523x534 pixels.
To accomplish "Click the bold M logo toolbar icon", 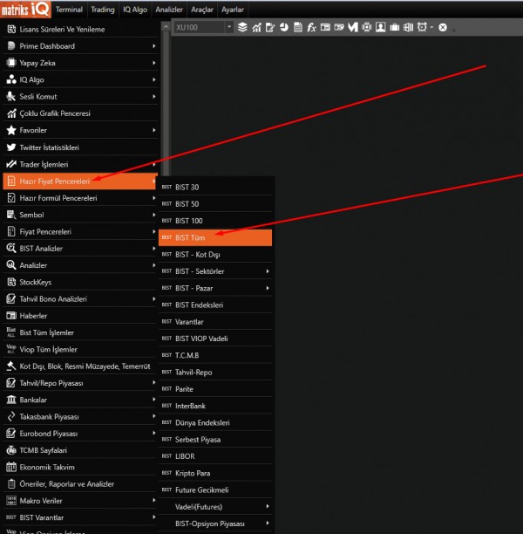I will click(353, 27).
